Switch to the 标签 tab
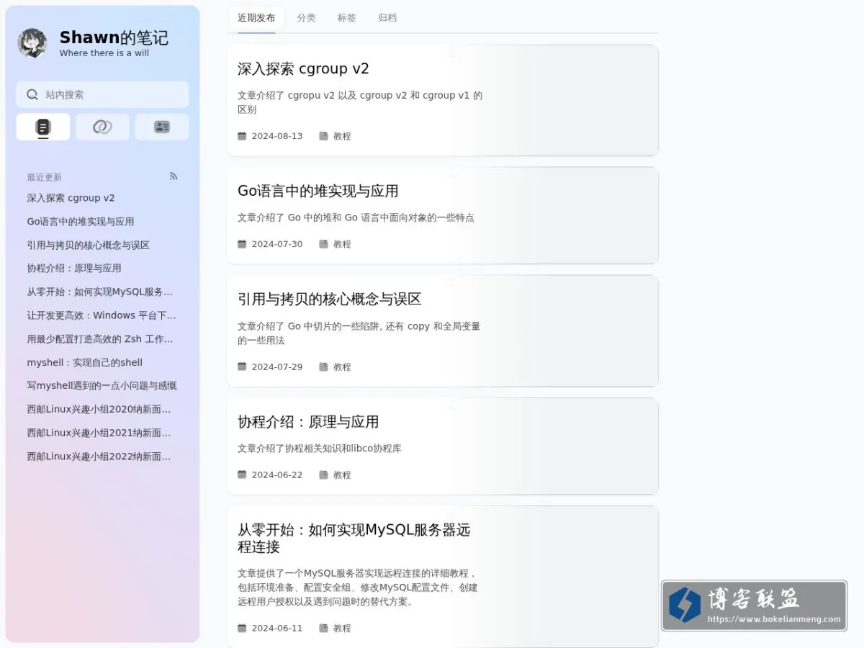 pyautogui.click(x=346, y=18)
